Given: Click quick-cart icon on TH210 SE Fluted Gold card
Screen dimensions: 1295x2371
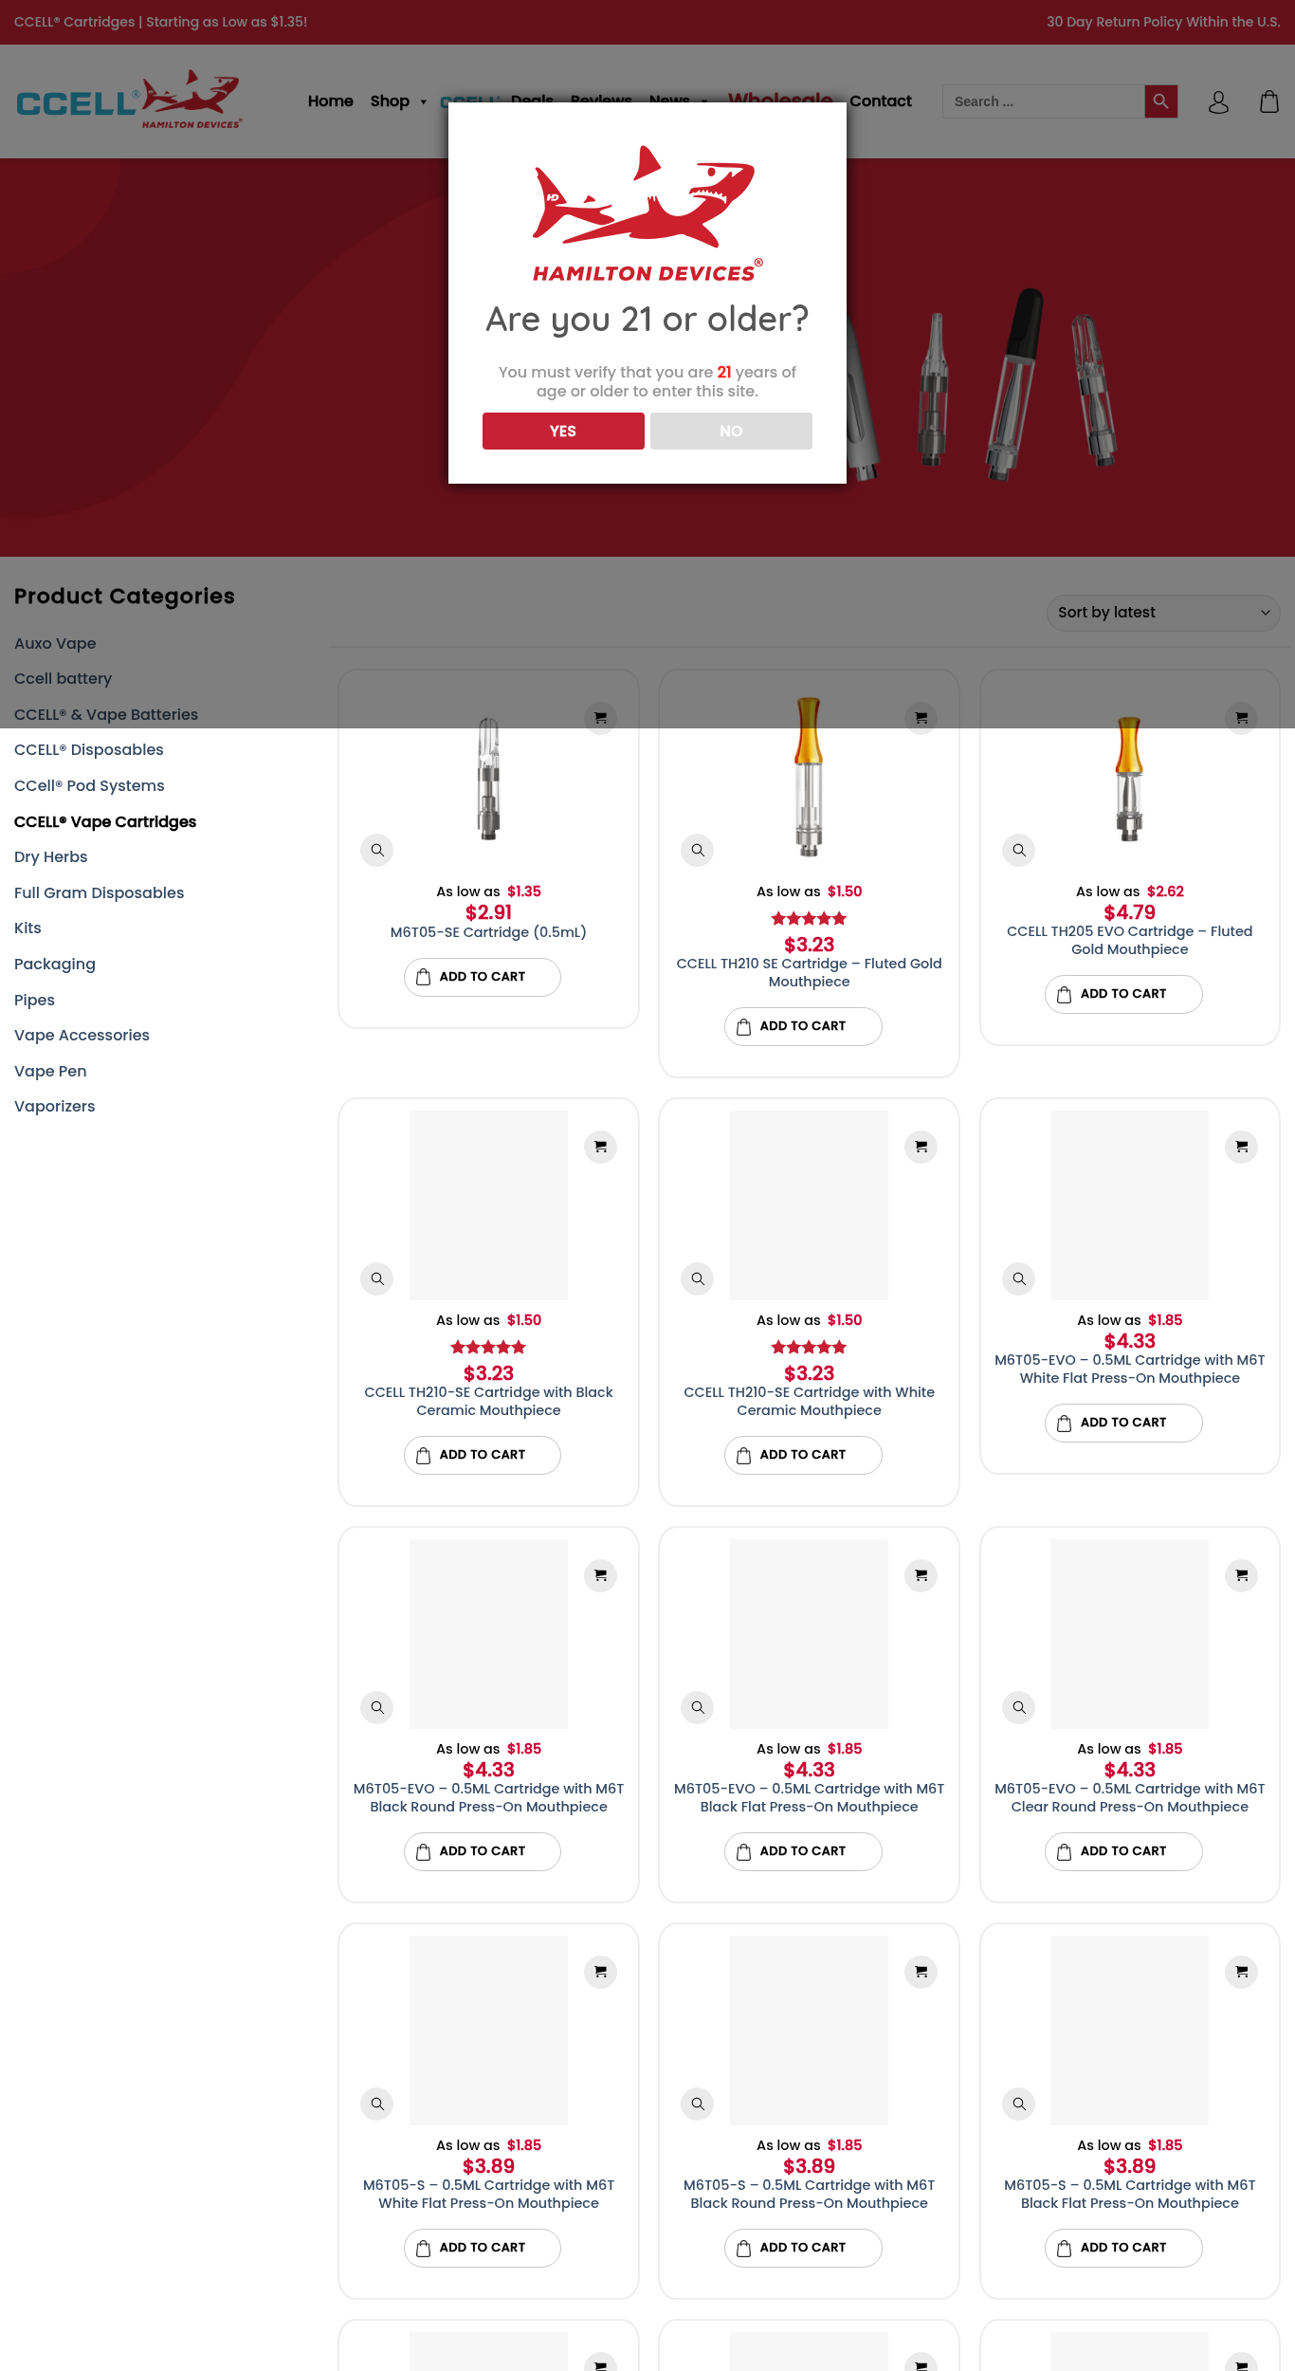Looking at the screenshot, I should point(921,718).
